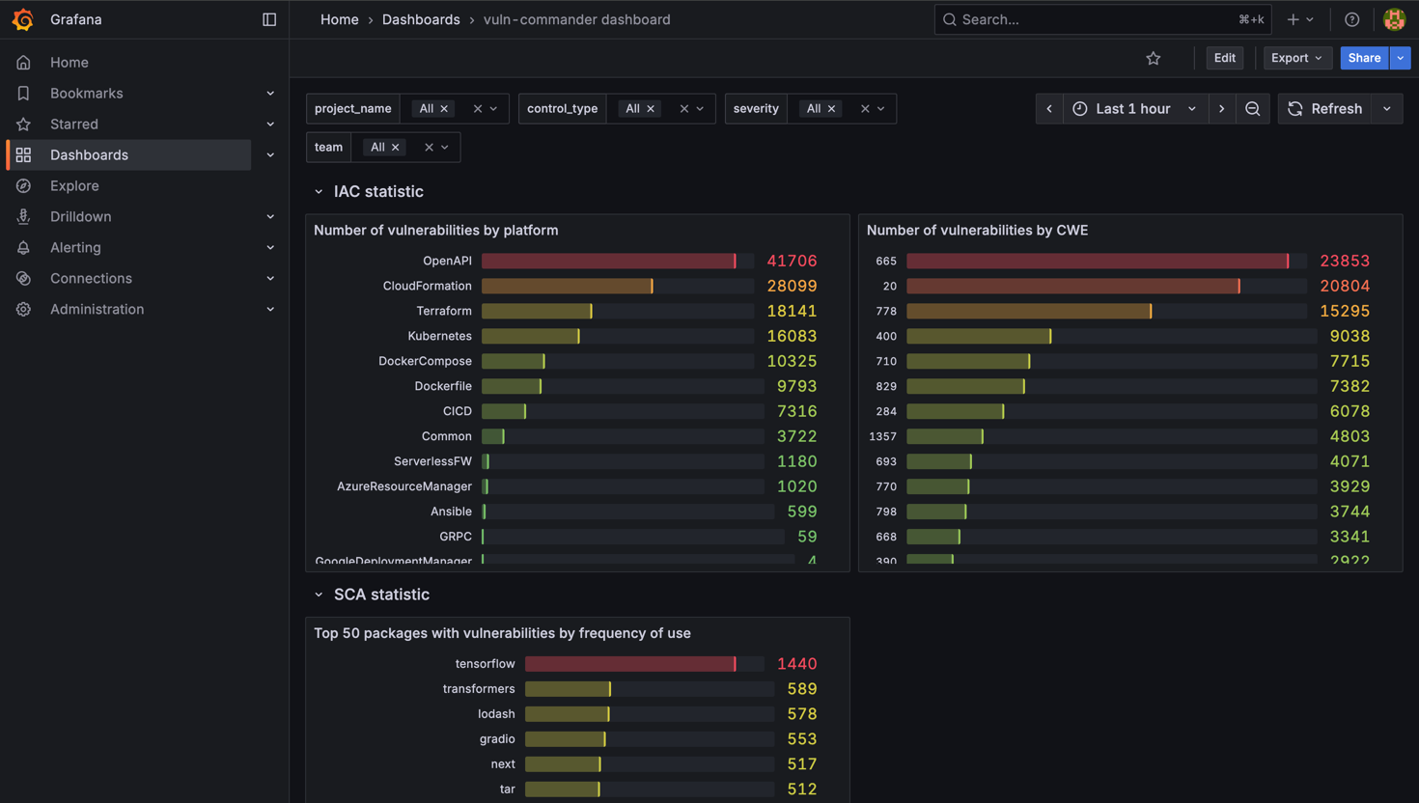Remove All chip from severity filter
Screen dimensions: 1419x803
831,109
